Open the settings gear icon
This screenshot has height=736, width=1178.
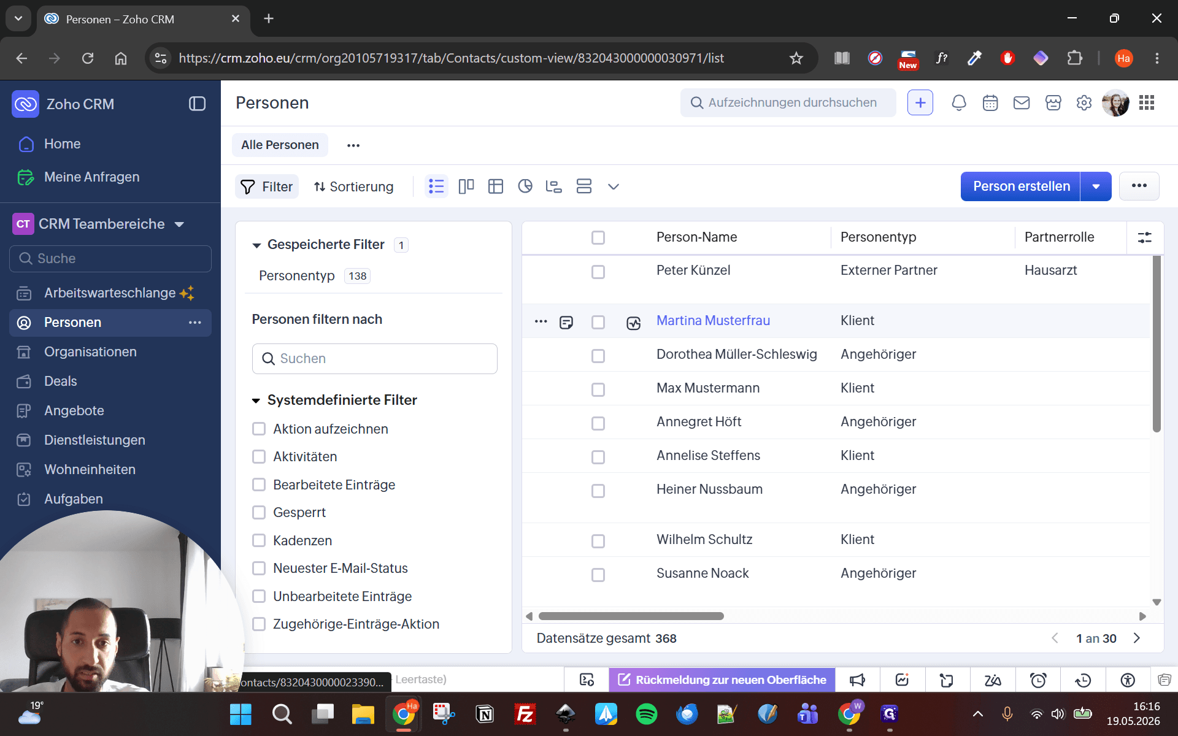[x=1084, y=103]
